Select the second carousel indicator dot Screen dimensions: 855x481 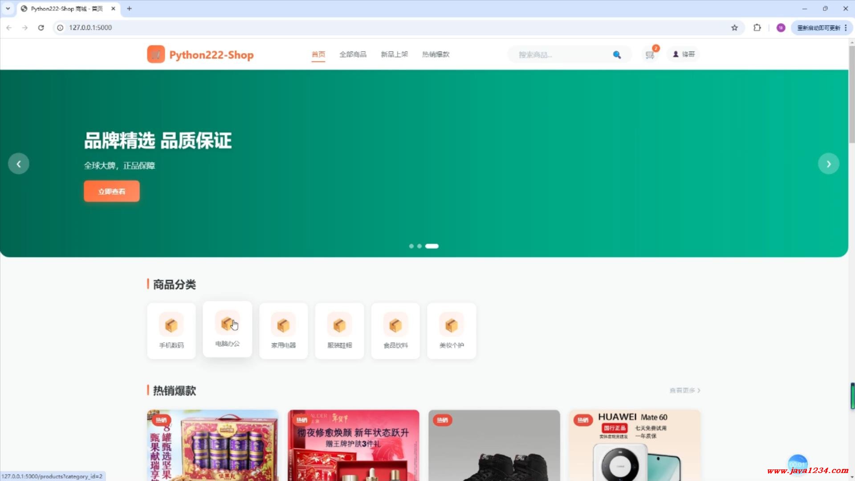tap(419, 246)
